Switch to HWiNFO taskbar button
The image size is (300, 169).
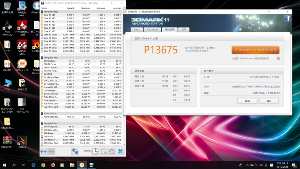click(x=91, y=165)
